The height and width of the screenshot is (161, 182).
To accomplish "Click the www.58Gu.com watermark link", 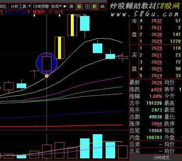I will [x=145, y=14].
